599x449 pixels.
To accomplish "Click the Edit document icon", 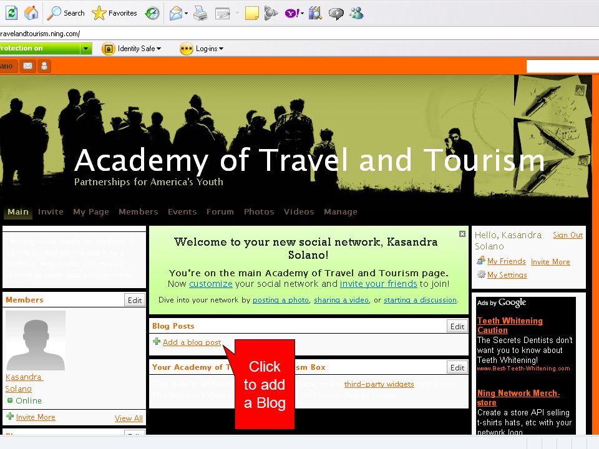I will [223, 14].
